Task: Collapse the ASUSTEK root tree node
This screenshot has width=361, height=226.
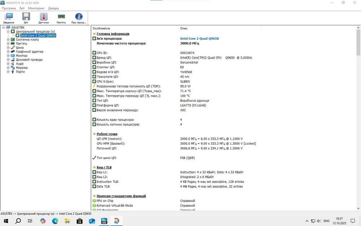Action: pyautogui.click(x=4, y=27)
